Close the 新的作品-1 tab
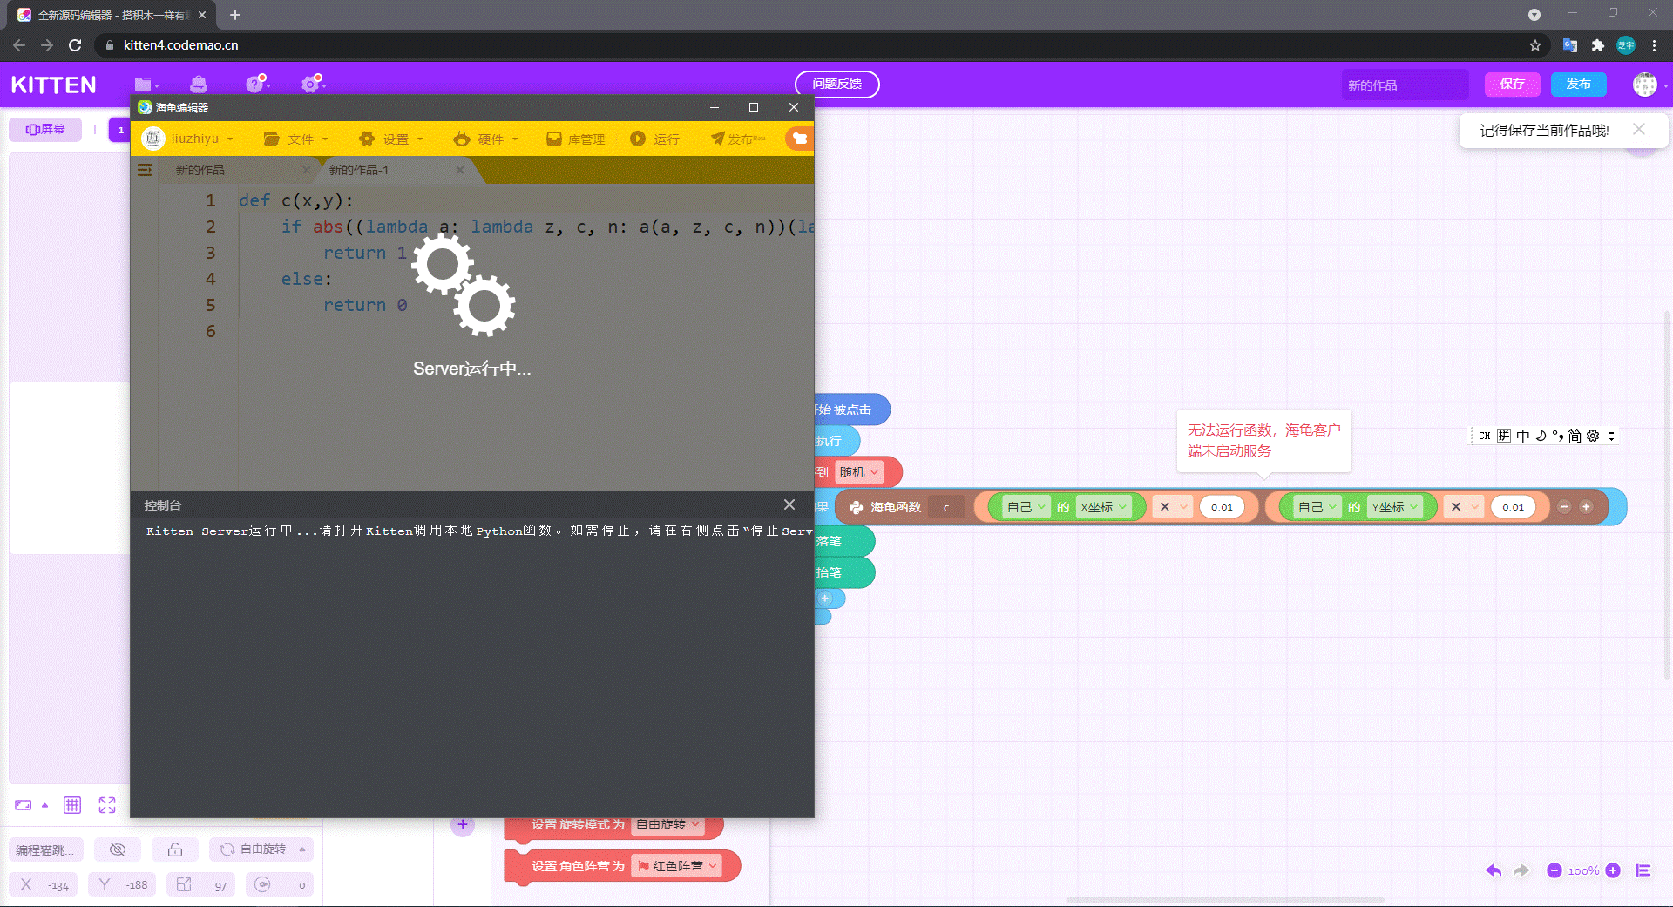This screenshot has width=1673, height=907. pyautogui.click(x=460, y=170)
